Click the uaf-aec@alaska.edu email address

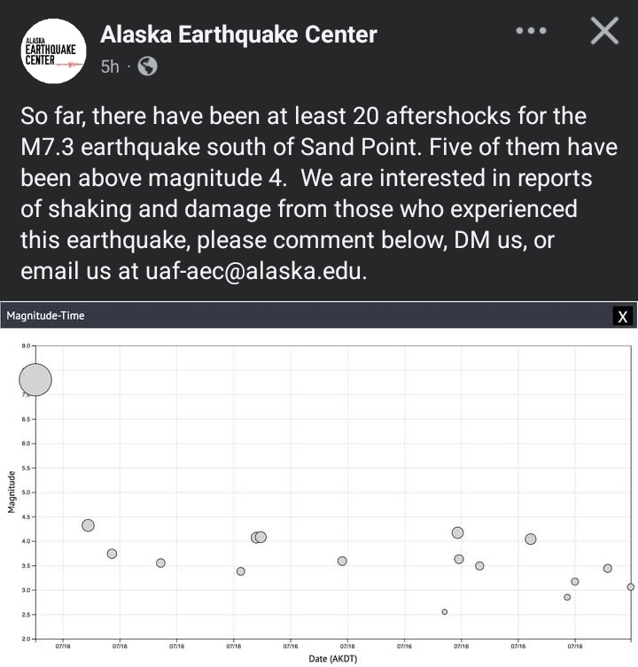tap(253, 271)
